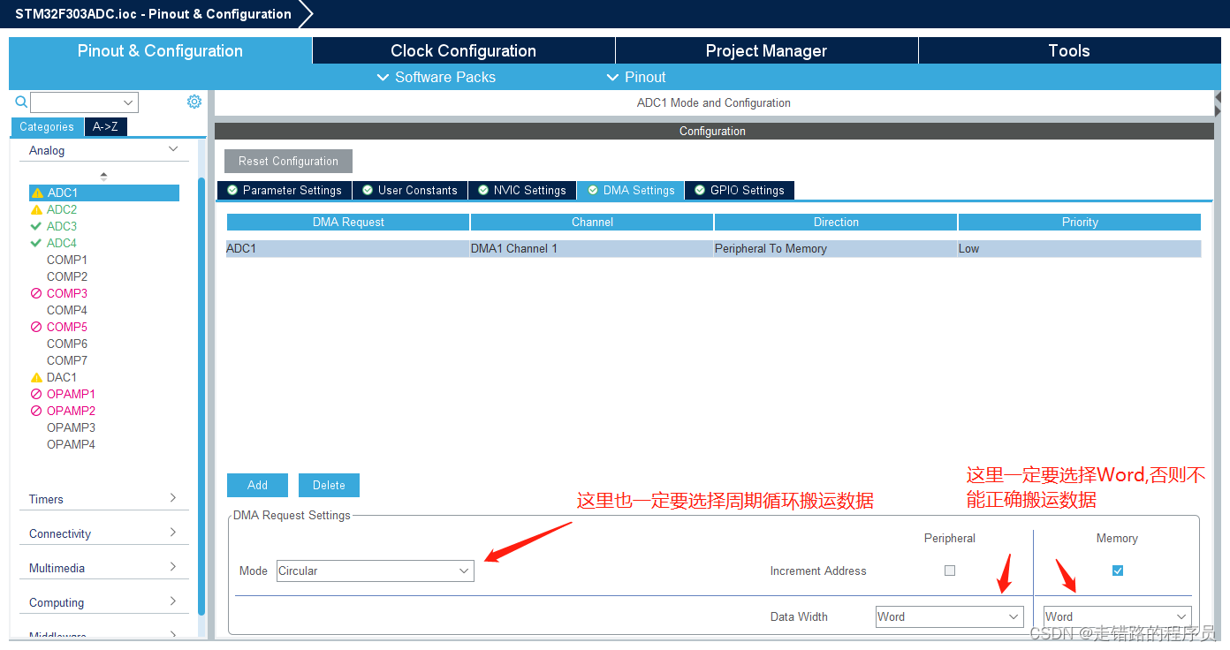Screen dimensions: 1230x650
Task: Select COMP1 in the list
Action: coord(67,260)
